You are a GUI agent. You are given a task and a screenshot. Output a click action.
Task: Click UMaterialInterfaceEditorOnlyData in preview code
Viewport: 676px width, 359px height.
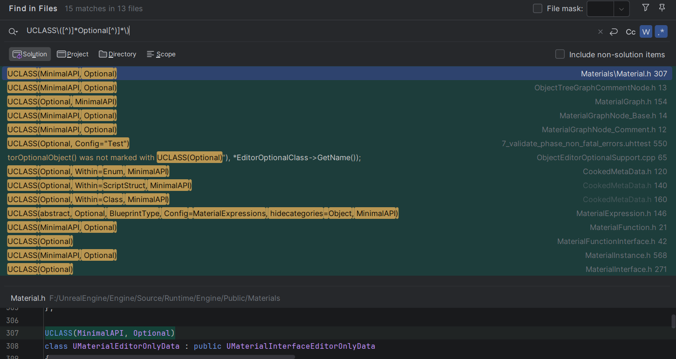pyautogui.click(x=300, y=346)
